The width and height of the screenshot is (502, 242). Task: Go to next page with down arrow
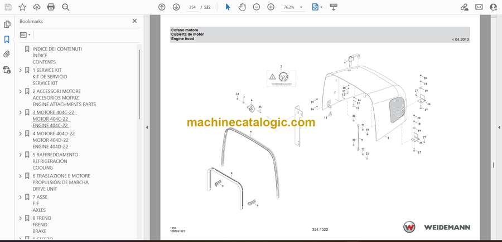point(176,7)
